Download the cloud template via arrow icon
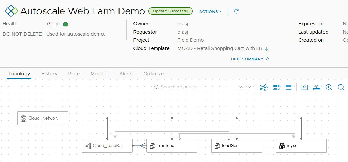 pos(267,49)
